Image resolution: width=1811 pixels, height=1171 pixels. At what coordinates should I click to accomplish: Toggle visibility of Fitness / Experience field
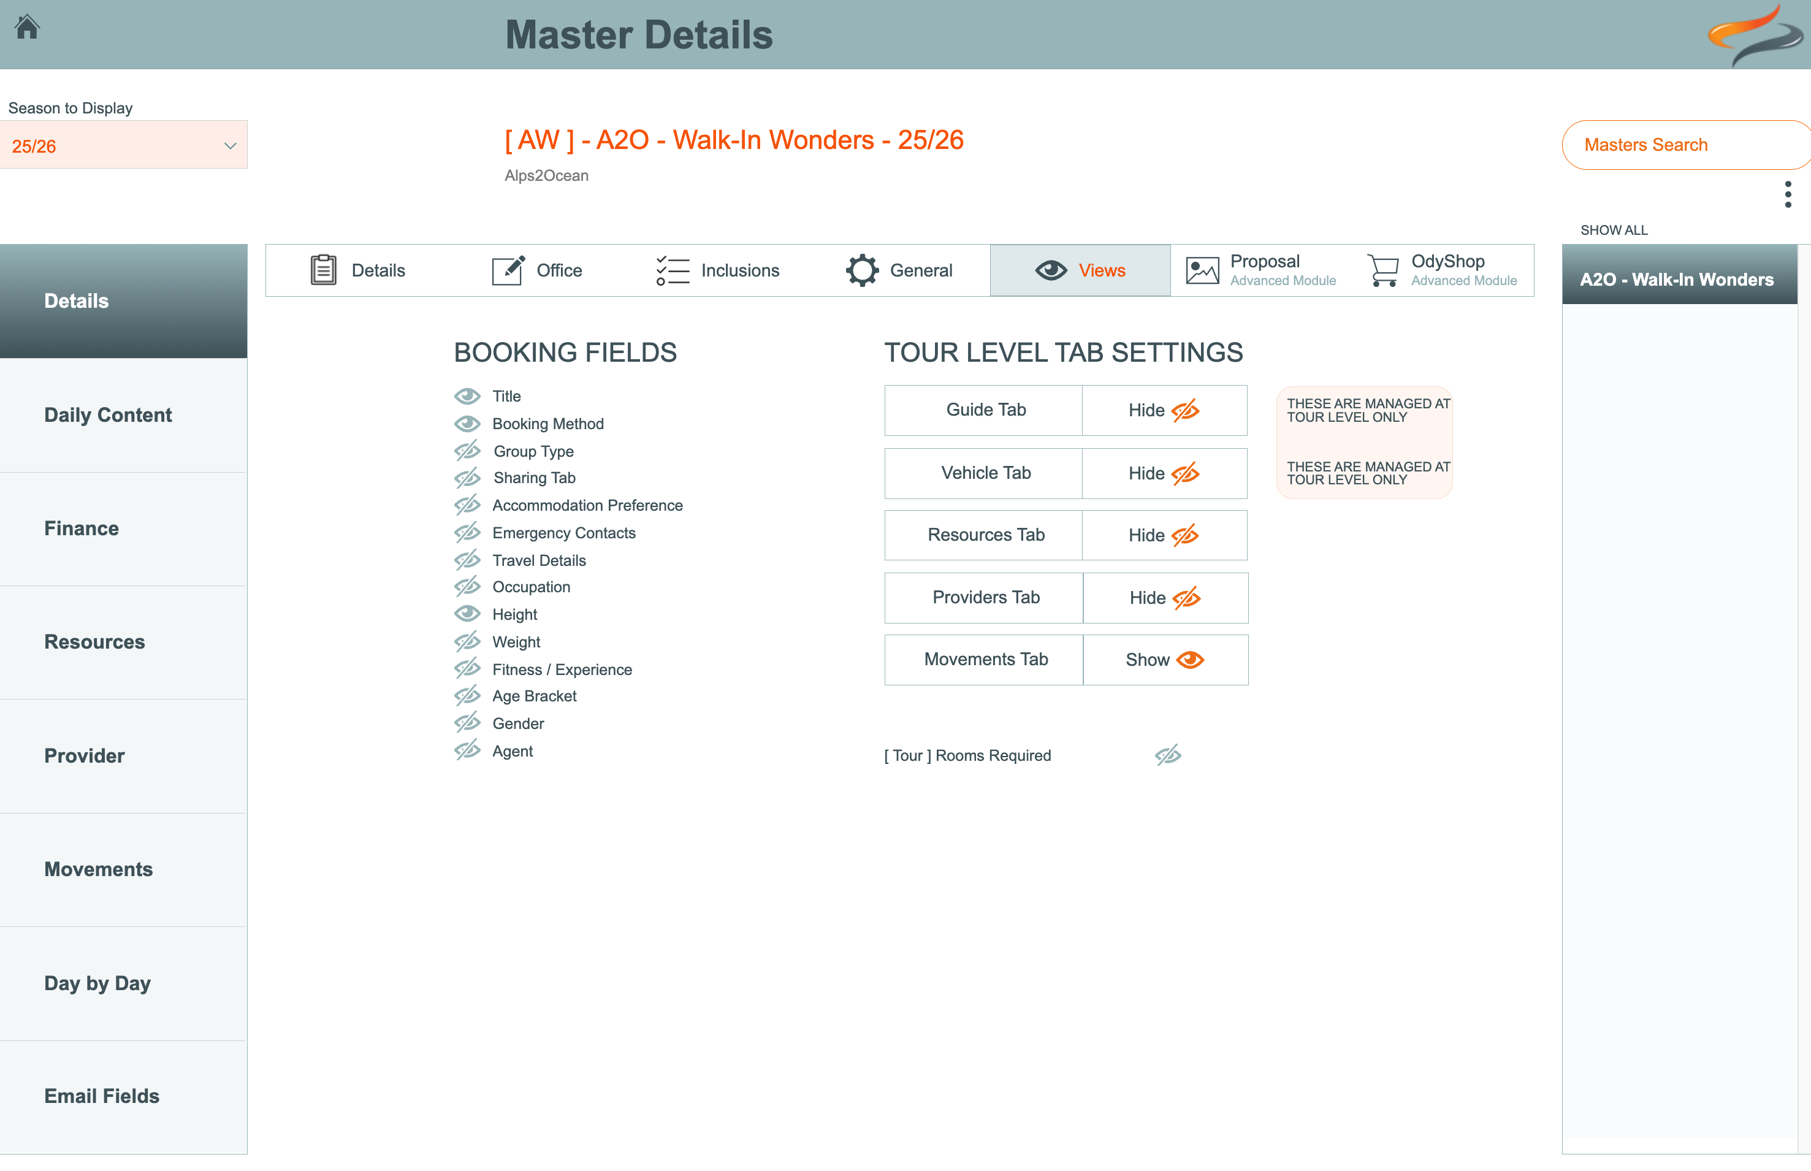[x=468, y=669]
